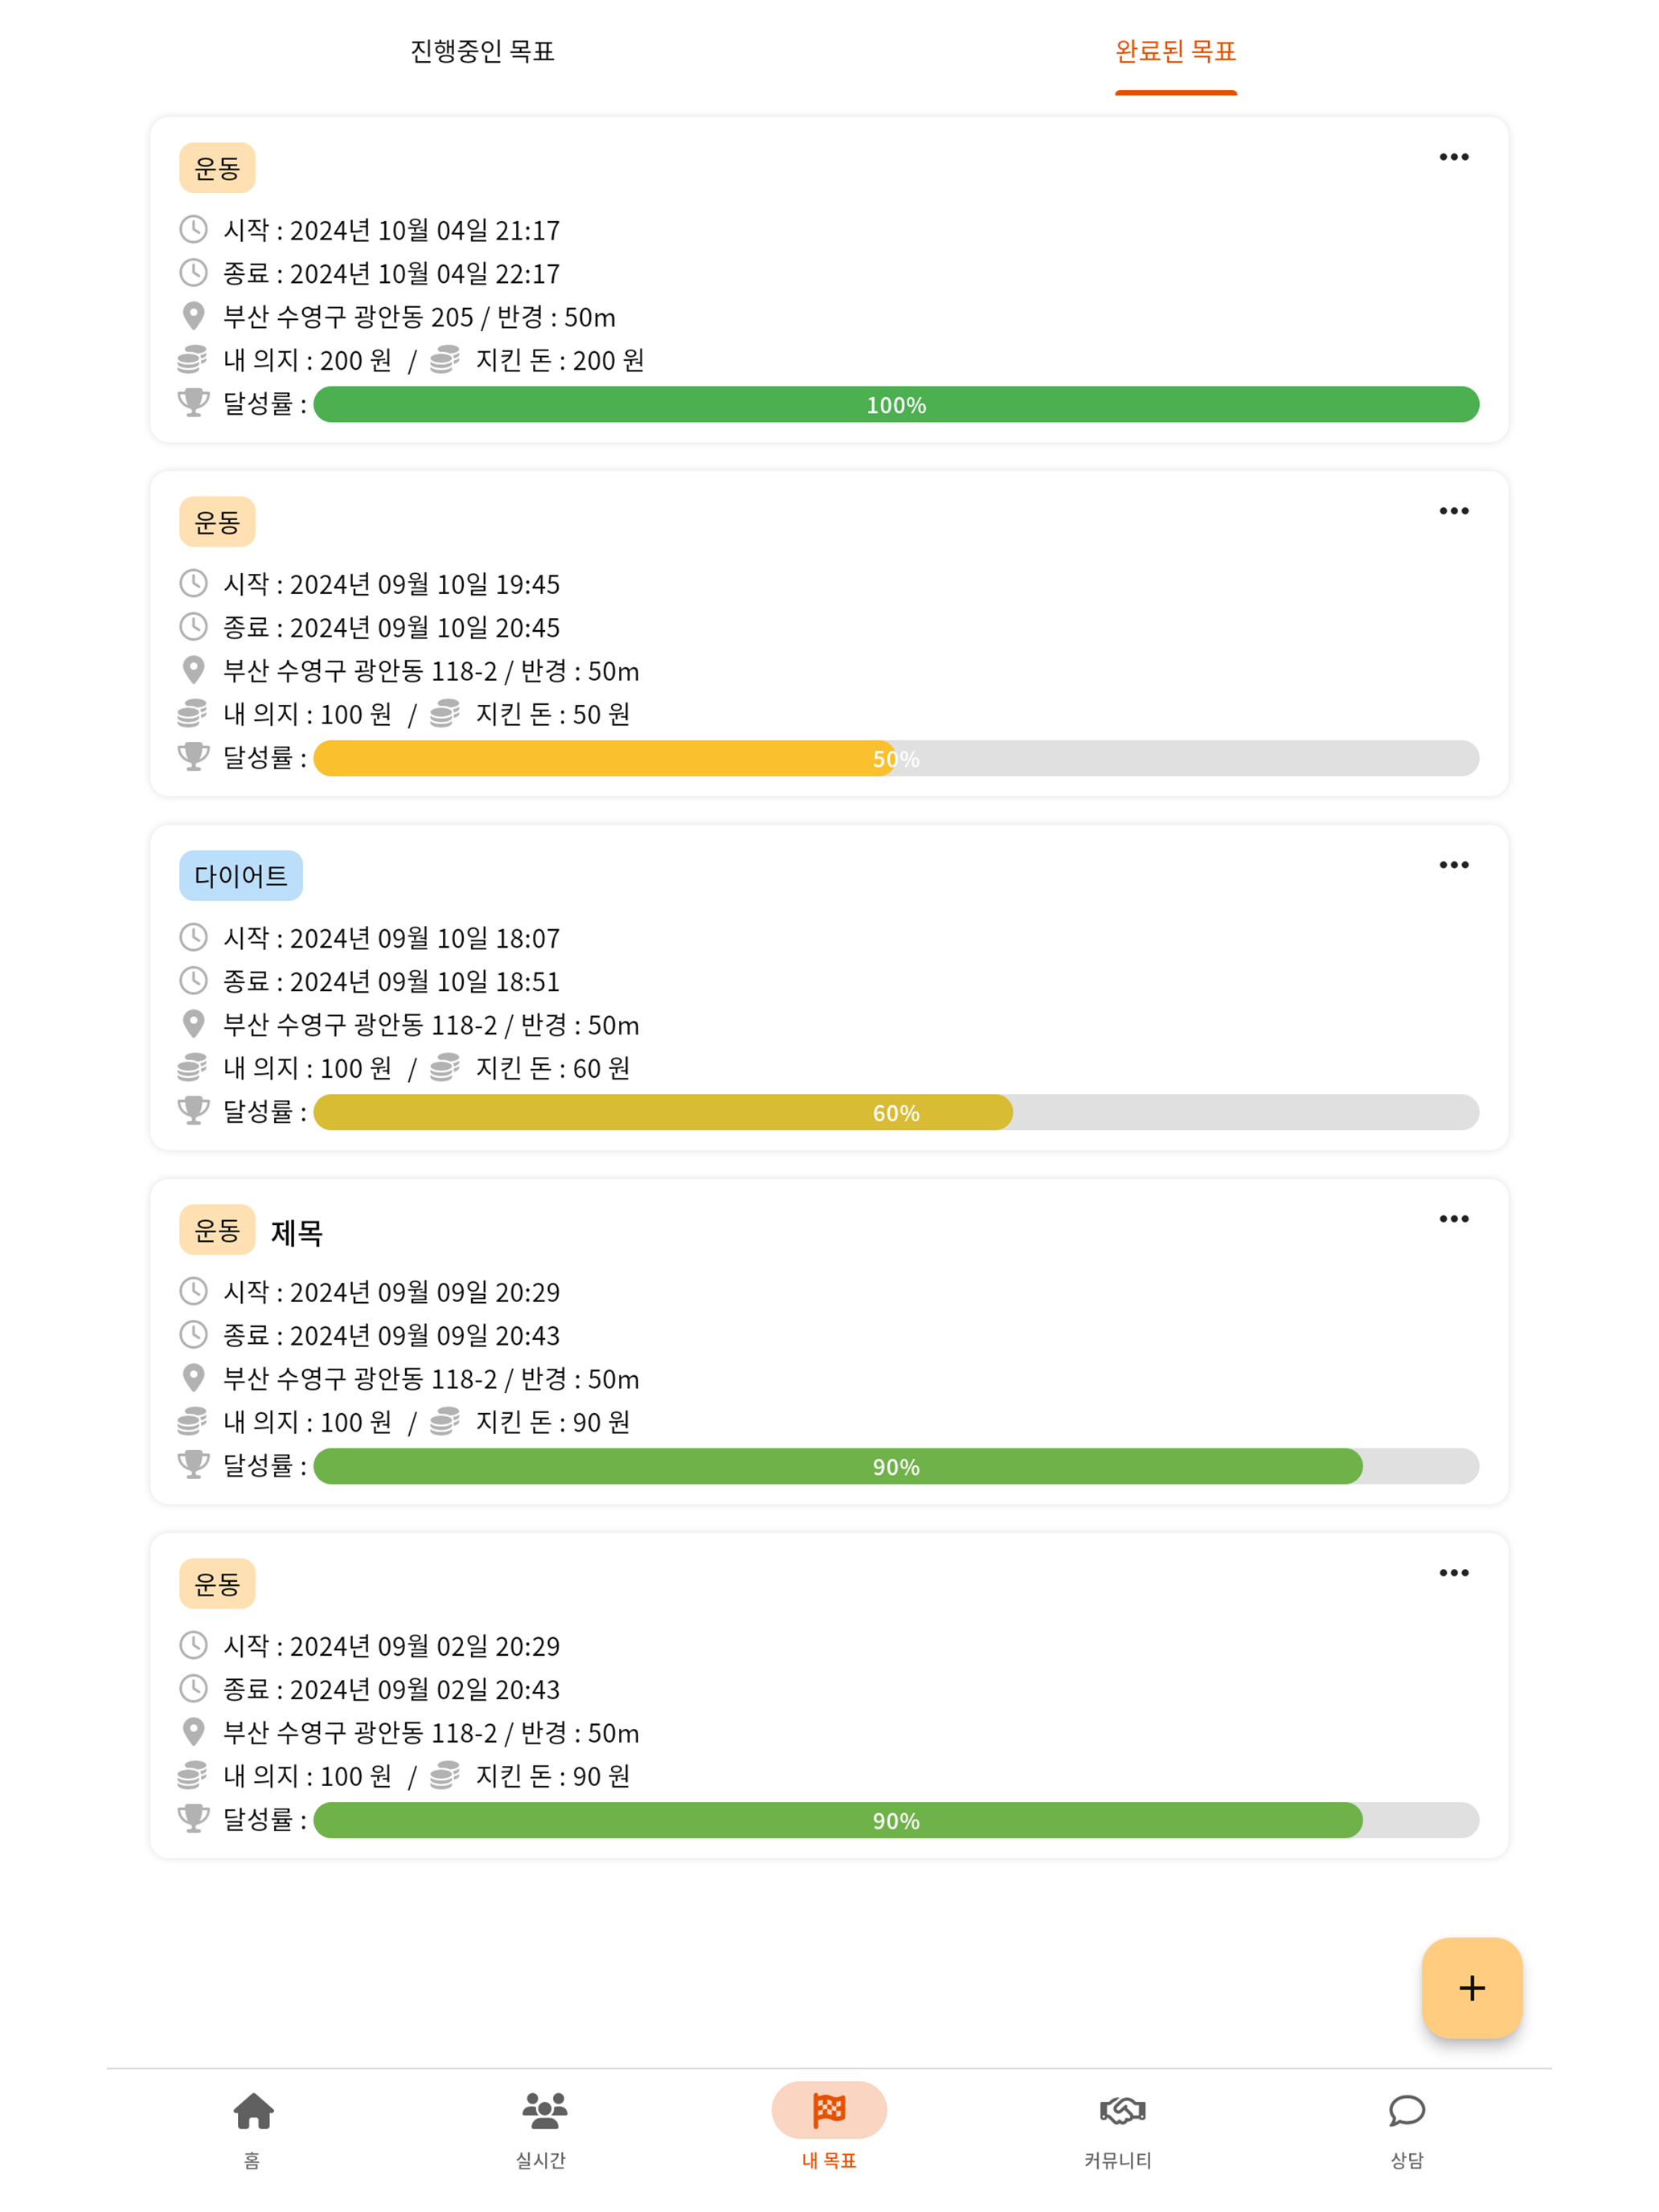Select the 완료된 목표 tab
Screen dimensions: 1659x2212
click(x=1175, y=51)
